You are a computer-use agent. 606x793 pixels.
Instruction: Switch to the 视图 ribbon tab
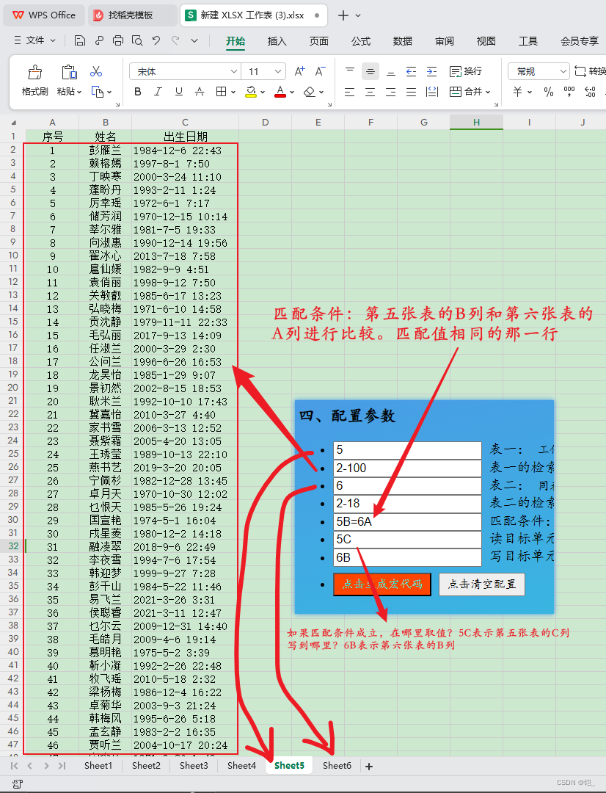click(486, 41)
